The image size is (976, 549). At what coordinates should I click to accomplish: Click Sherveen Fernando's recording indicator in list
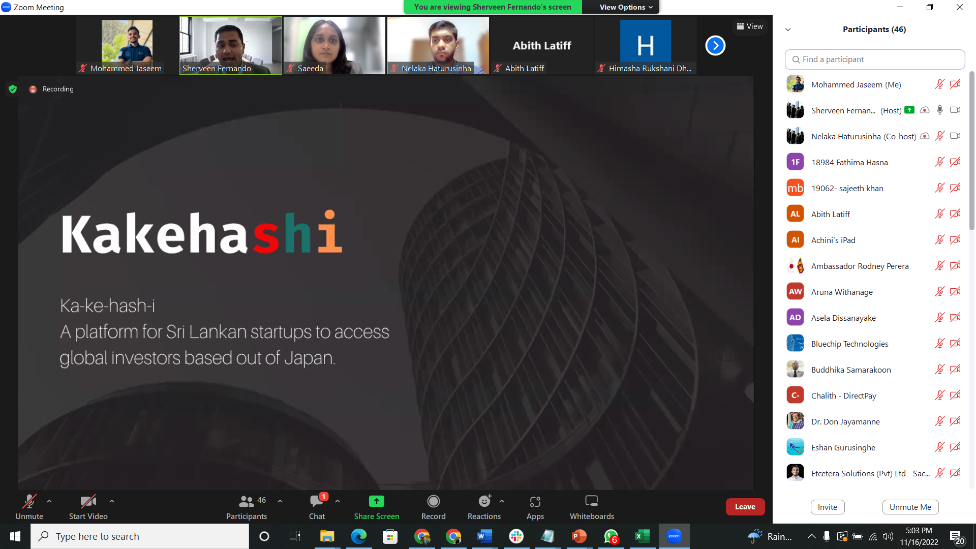coord(925,110)
